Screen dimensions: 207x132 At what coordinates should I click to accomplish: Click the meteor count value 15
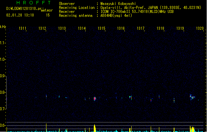pyautogui.click(x=48, y=15)
